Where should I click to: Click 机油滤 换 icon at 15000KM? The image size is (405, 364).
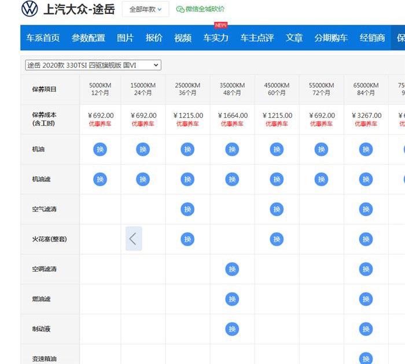(143, 179)
